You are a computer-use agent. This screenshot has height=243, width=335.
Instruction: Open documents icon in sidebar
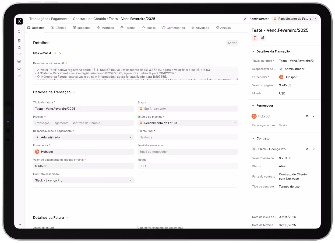point(19,48)
